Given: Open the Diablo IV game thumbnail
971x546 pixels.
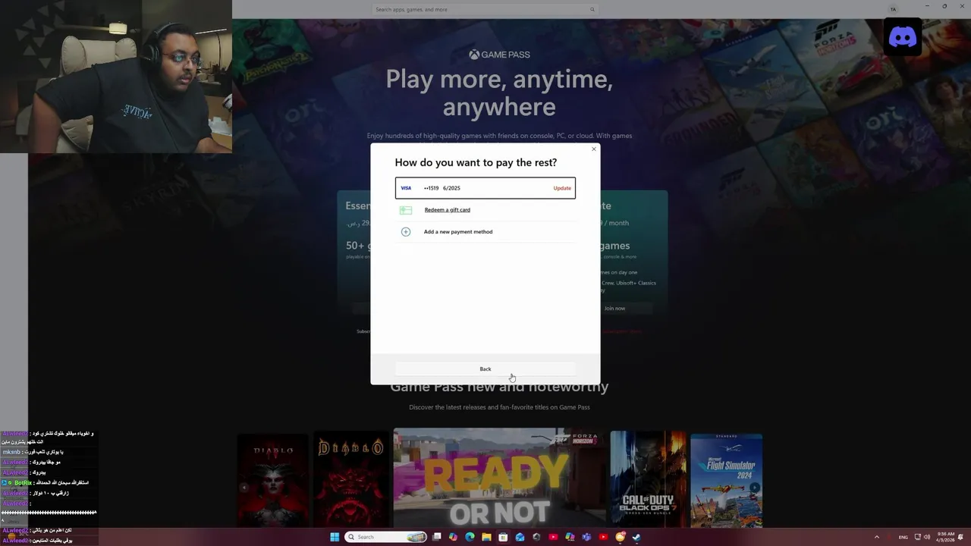Looking at the screenshot, I should 273,479.
